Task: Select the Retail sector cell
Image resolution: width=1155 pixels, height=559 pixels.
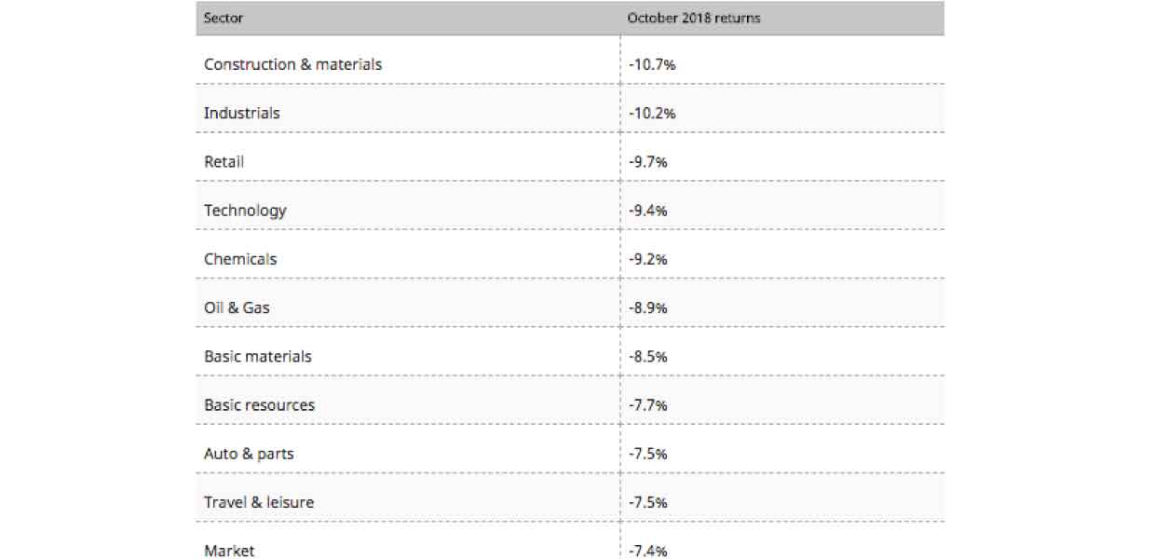Action: click(x=224, y=162)
